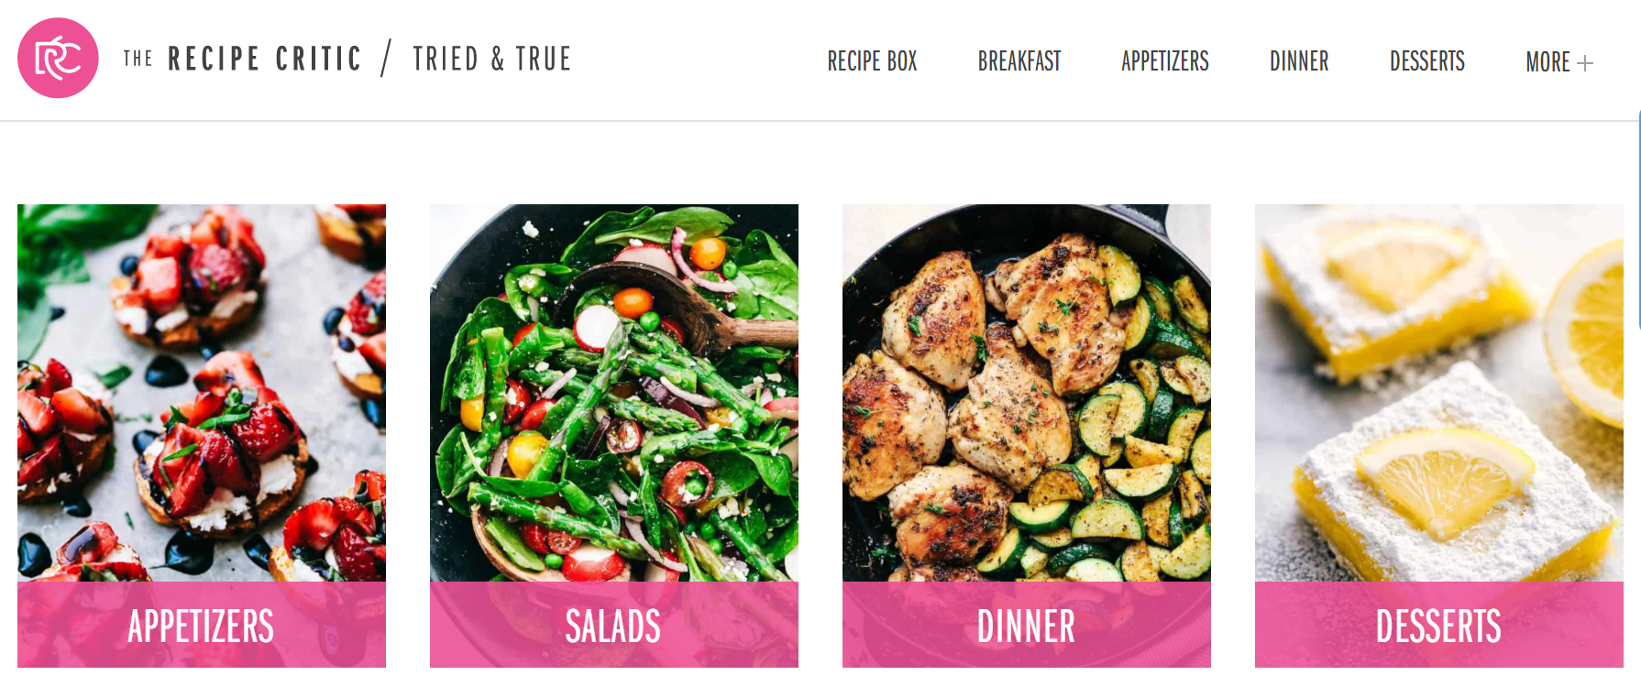The image size is (1641, 697).
Task: Click the pink RC logo icon
Action: point(58,58)
